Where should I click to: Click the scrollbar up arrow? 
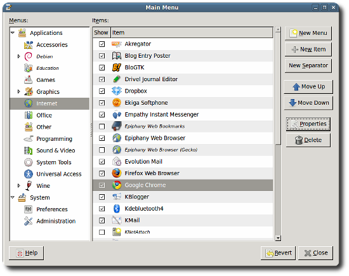click(x=278, y=29)
